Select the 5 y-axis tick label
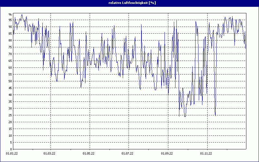 pyautogui.click(x=11, y=143)
